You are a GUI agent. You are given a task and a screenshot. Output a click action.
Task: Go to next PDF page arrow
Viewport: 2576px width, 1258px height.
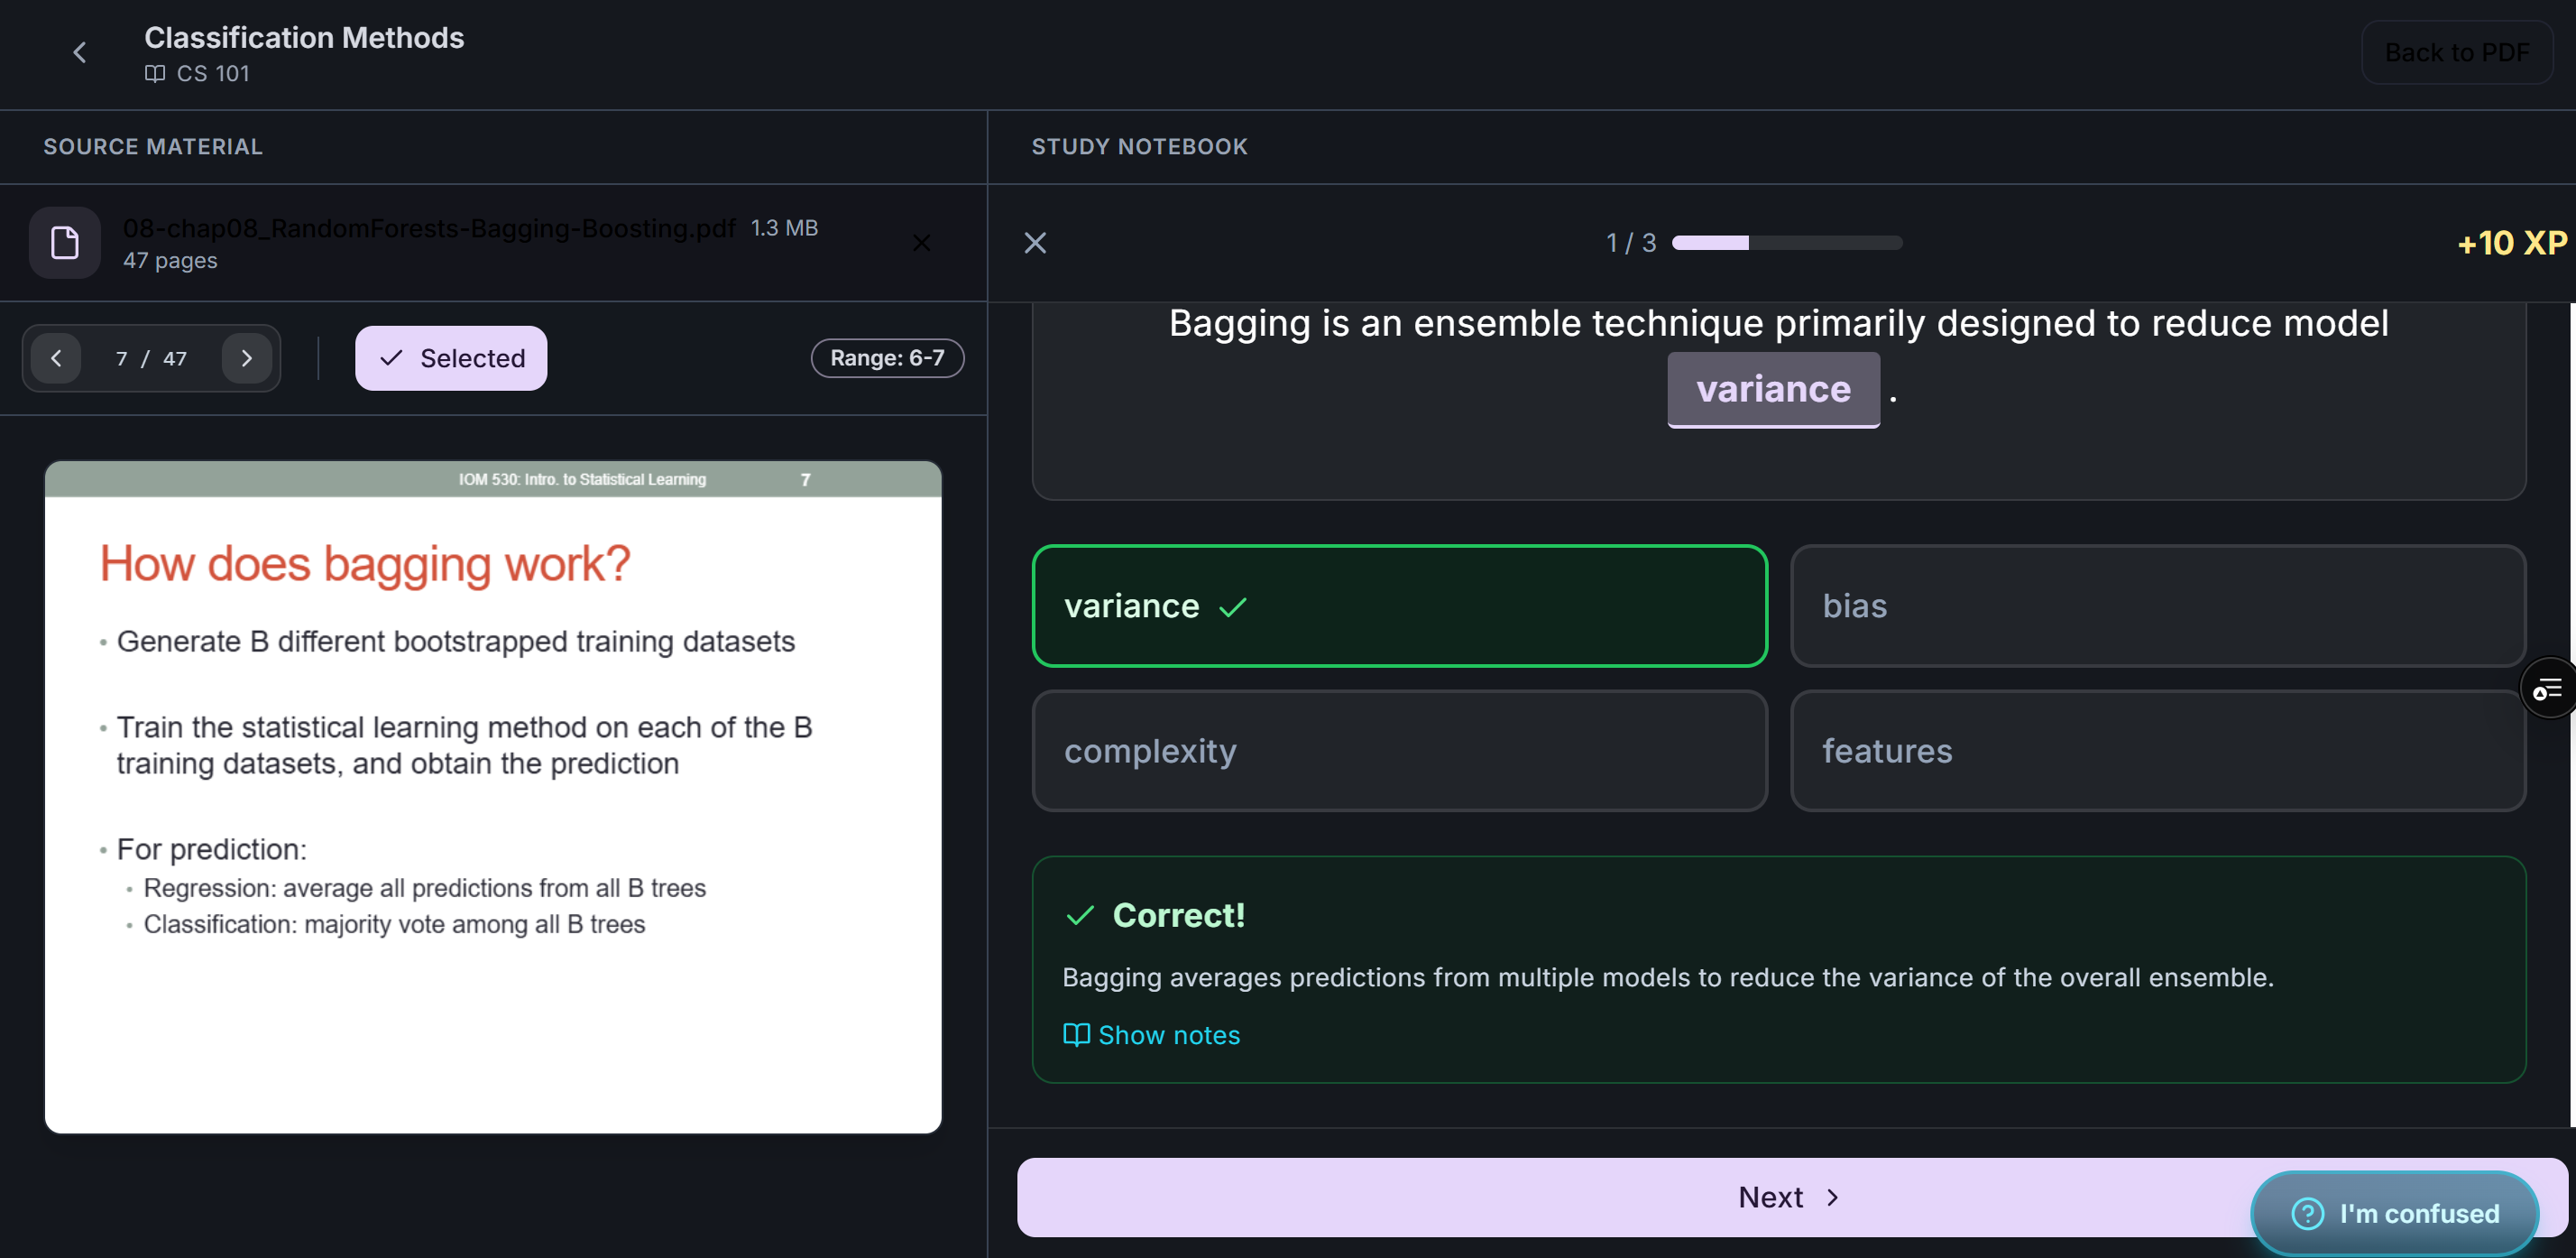pyautogui.click(x=246, y=358)
